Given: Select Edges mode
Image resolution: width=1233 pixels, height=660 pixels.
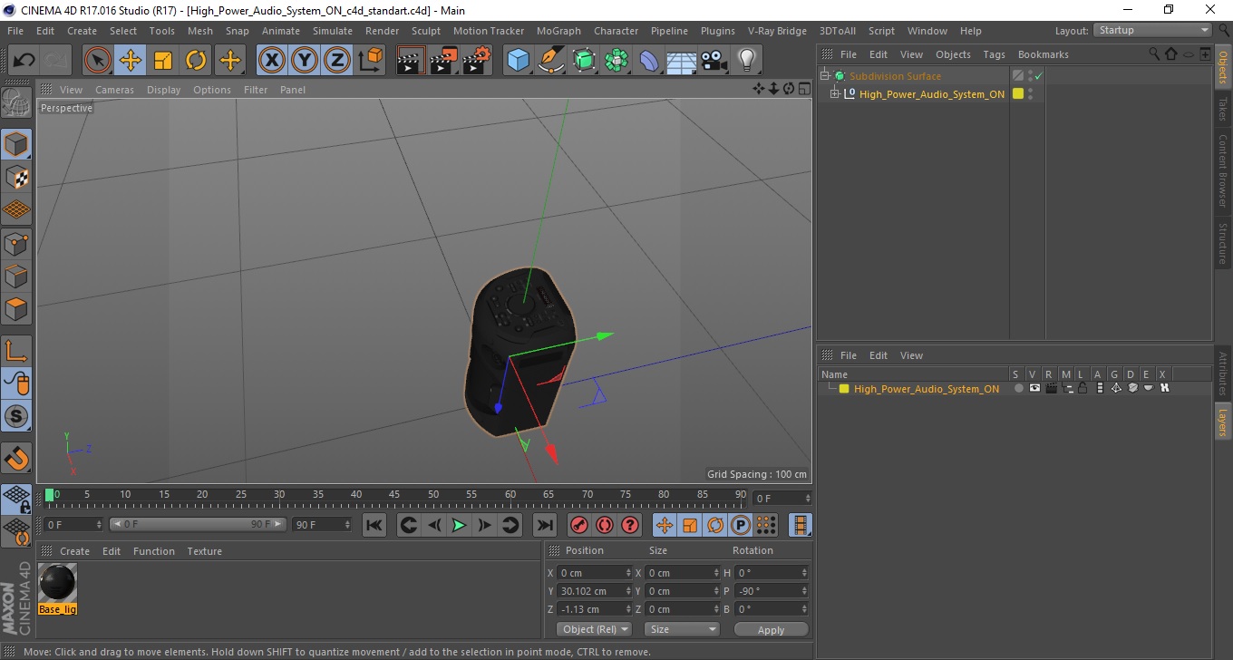Looking at the screenshot, I should tap(16, 276).
